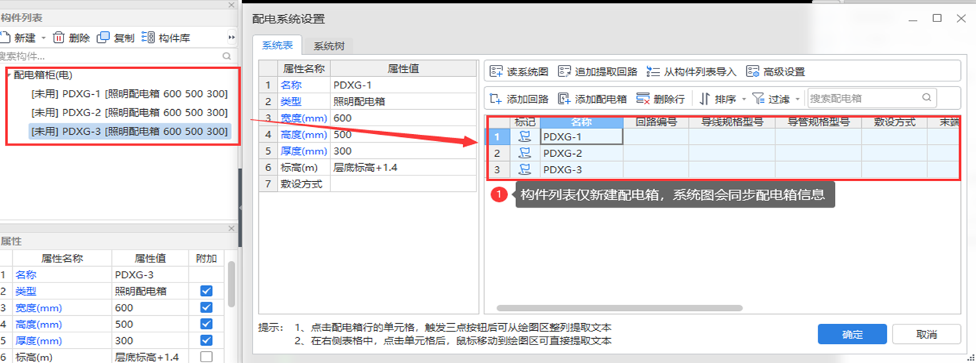Toggle the 宽度(mm) 附加 checkbox
976x363 pixels.
[206, 307]
